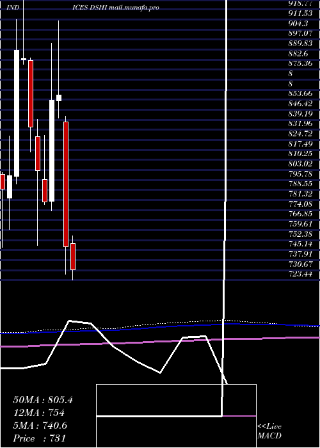Click the 5MA : 740.6 readout
The image size is (320, 448).
click(40, 426)
